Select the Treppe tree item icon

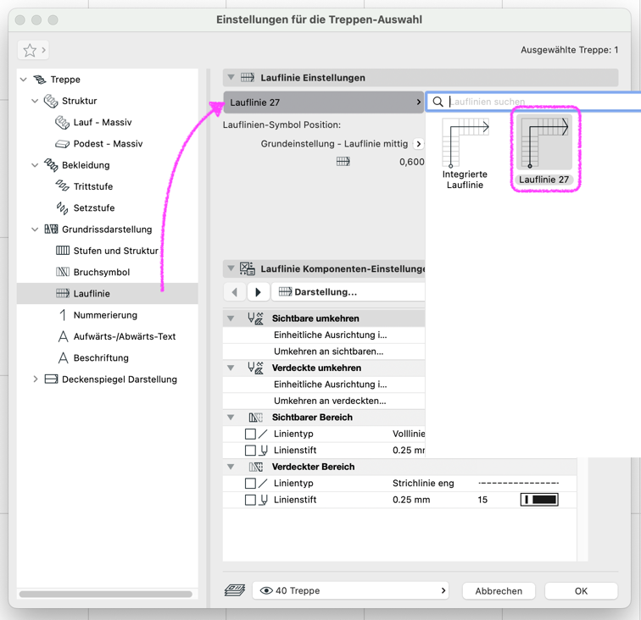point(40,80)
